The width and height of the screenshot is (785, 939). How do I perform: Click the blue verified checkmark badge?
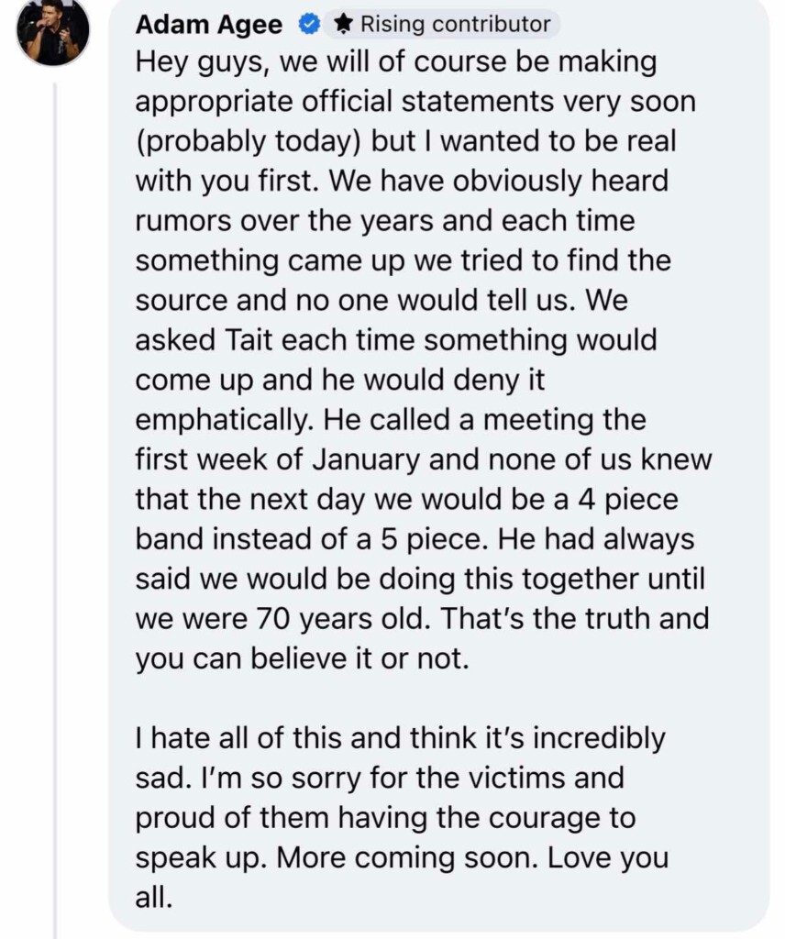pos(308,25)
